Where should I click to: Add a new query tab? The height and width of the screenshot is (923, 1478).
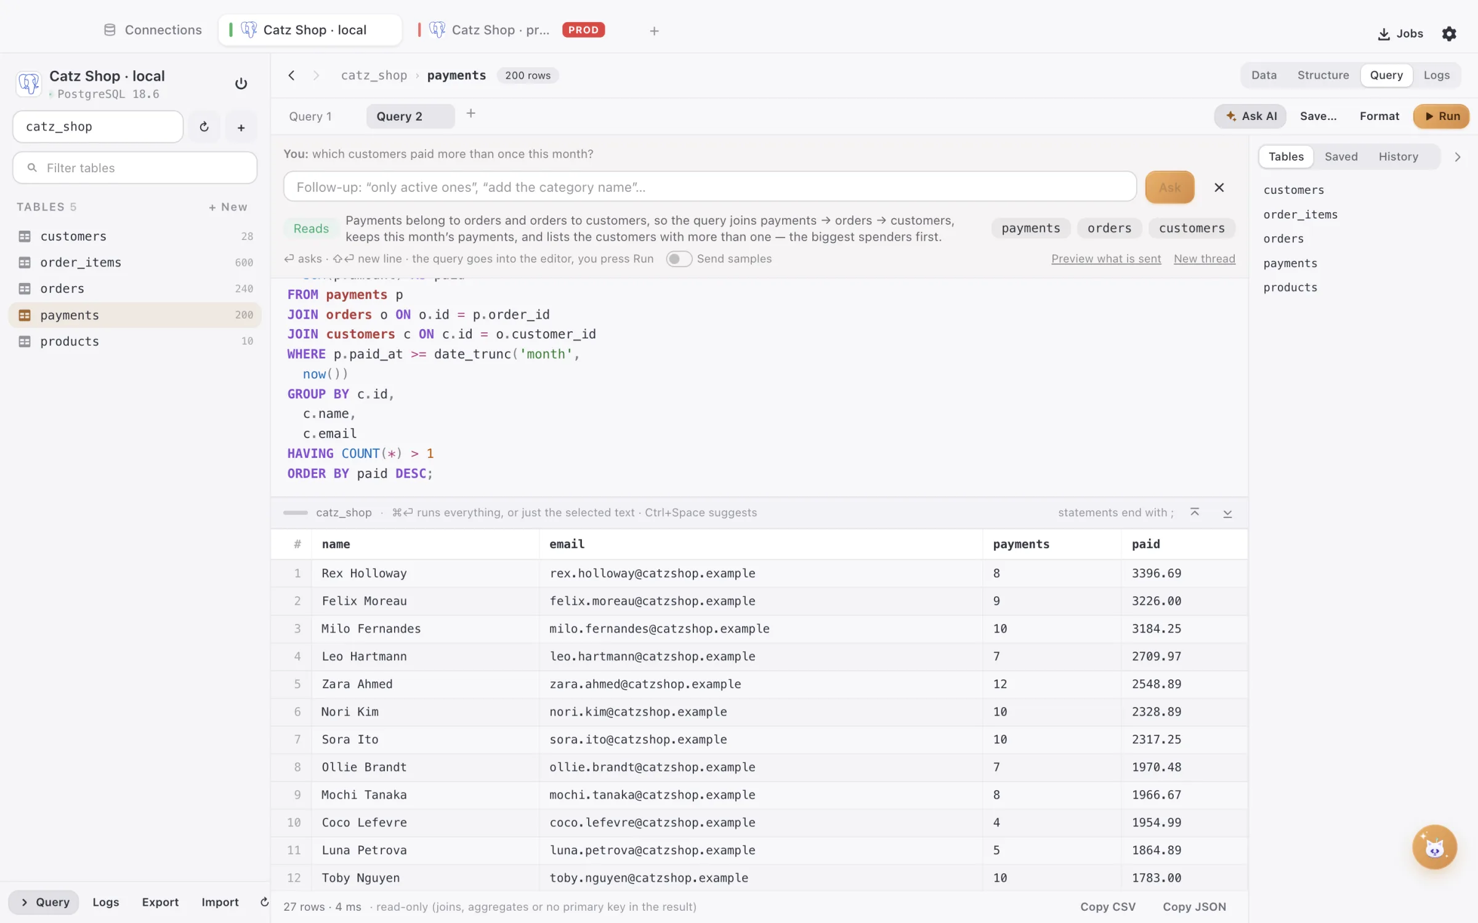pyautogui.click(x=470, y=113)
